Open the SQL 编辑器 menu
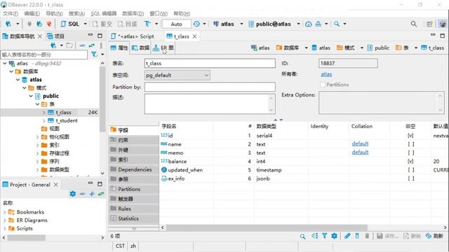Screen dimensions: 449x252 coord(104,13)
